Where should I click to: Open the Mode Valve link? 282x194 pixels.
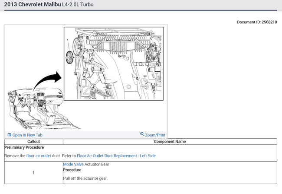[73, 164]
